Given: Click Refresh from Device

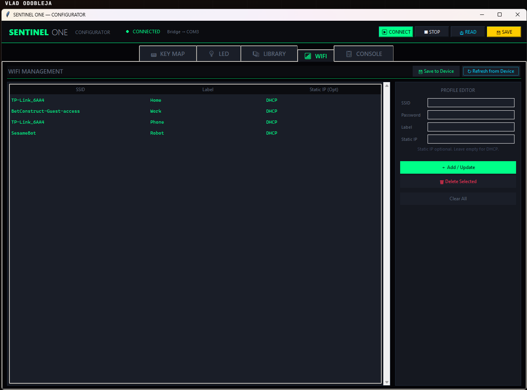Looking at the screenshot, I should tap(491, 71).
